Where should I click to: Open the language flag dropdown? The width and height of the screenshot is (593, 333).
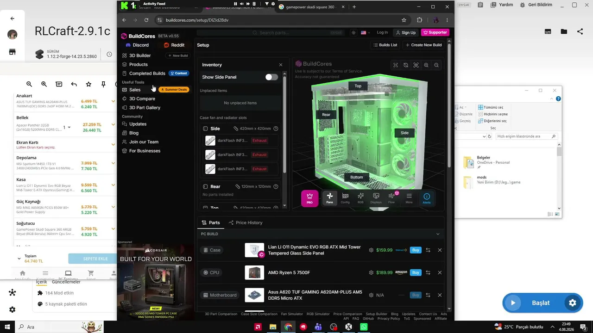pos(365,32)
